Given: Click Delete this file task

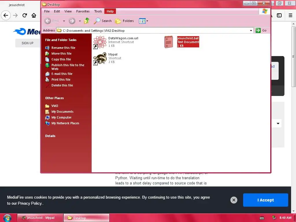Looking at the screenshot, I should click(x=62, y=85).
